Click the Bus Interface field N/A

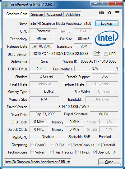click(95, 69)
